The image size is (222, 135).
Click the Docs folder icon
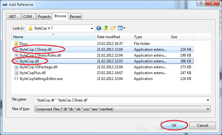tap(16, 43)
